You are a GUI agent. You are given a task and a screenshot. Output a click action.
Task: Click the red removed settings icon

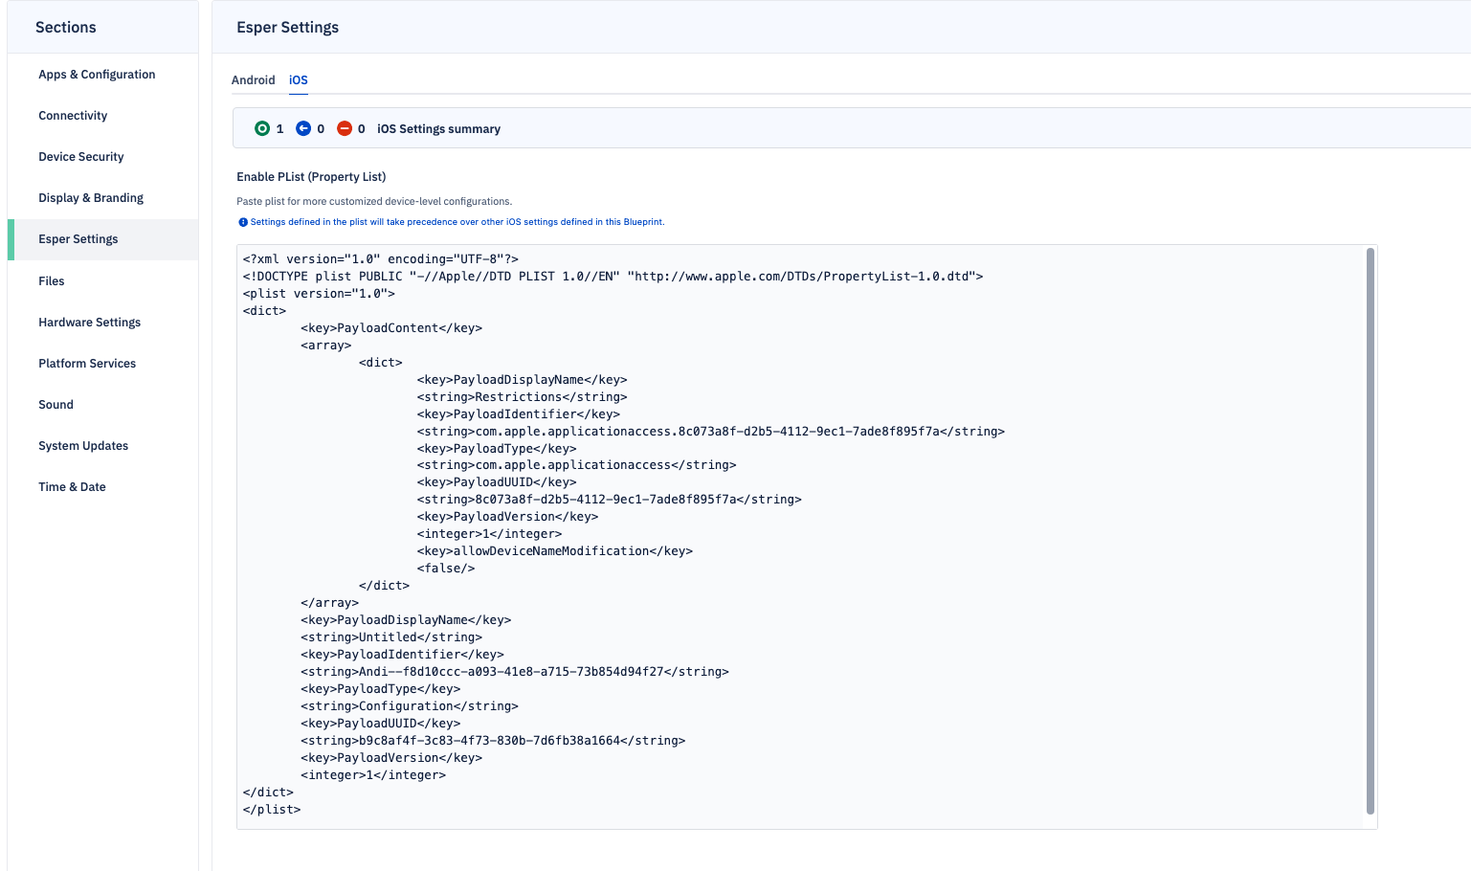coord(345,128)
